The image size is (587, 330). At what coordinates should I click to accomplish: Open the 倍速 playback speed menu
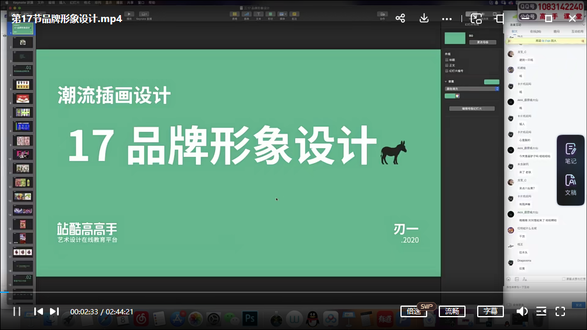(414, 311)
